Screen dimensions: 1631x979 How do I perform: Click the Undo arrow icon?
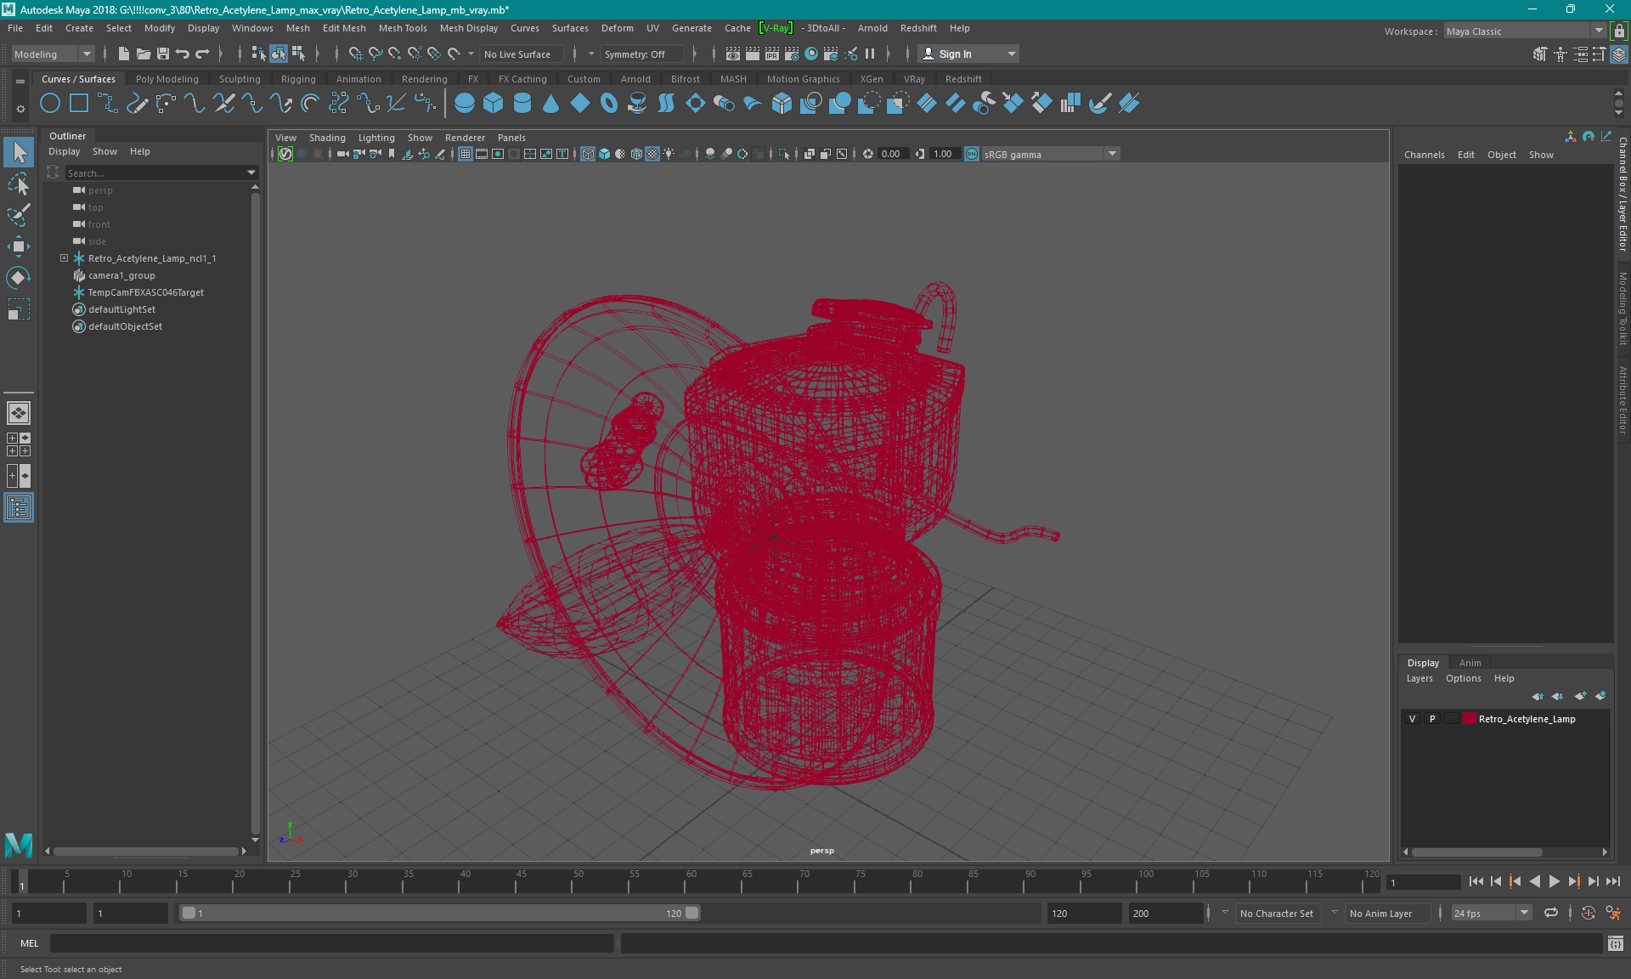183,54
